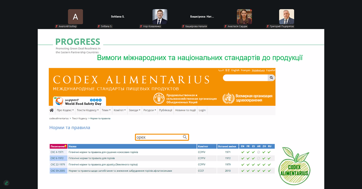Viewport: 362px width, 189px height.
Task: Select Григорий Подпрятов's video thumbnail
Action: pos(287,17)
